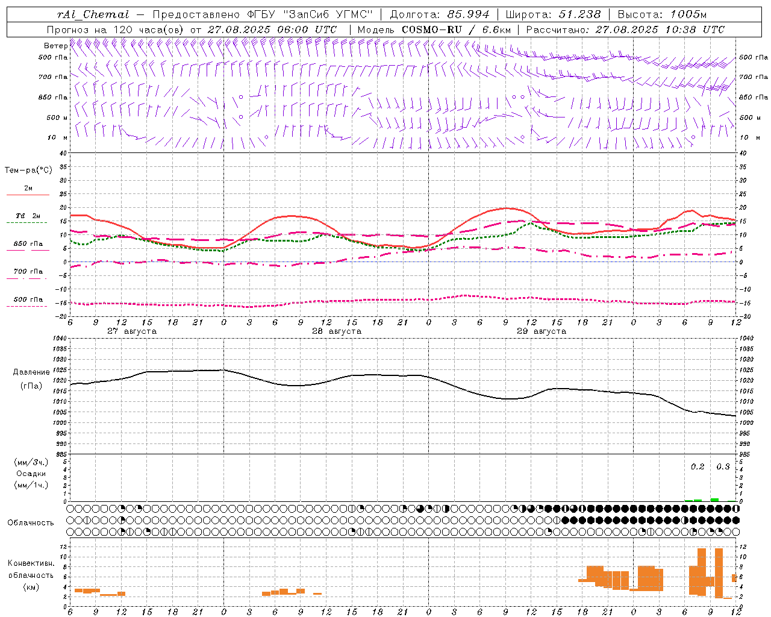Select the 'Предоставлено ФГБУ "ЗапСиб УГМС"' header text
Viewport: 771px width, 617px height.
[263, 14]
